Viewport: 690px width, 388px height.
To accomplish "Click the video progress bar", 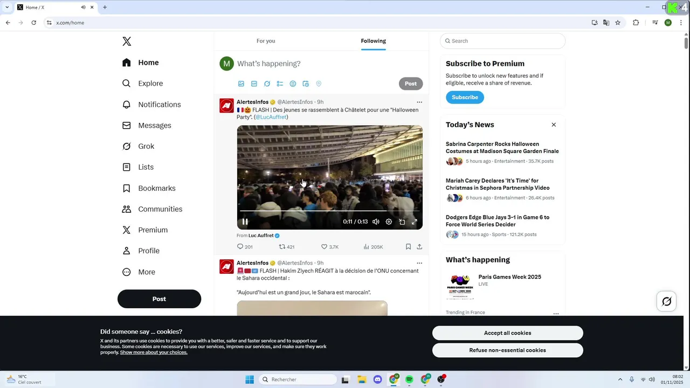I will [x=329, y=211].
